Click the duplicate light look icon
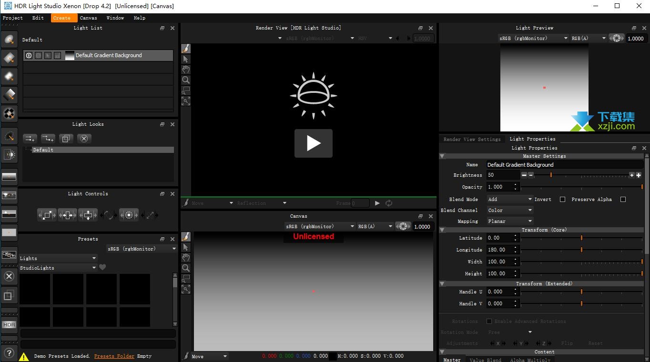Viewport: 650px width, 362px height. coord(66,139)
